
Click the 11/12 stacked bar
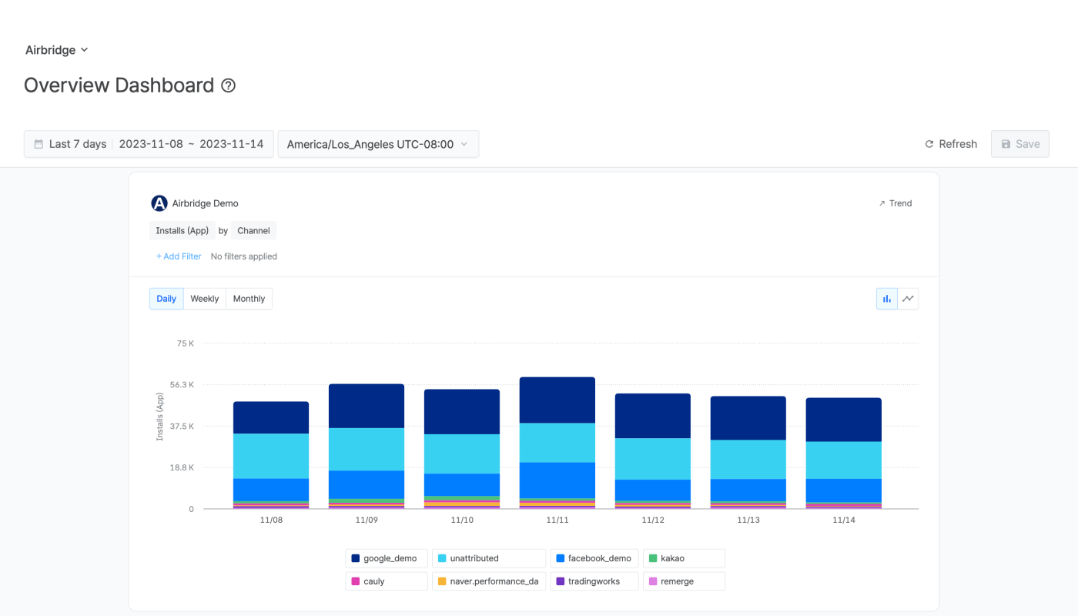pos(653,451)
